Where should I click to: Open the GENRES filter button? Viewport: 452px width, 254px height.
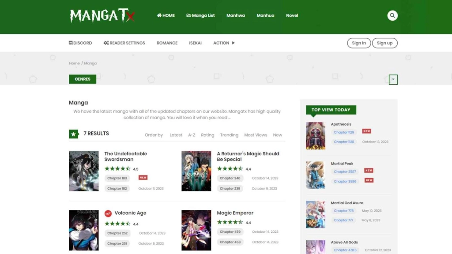coord(83,79)
